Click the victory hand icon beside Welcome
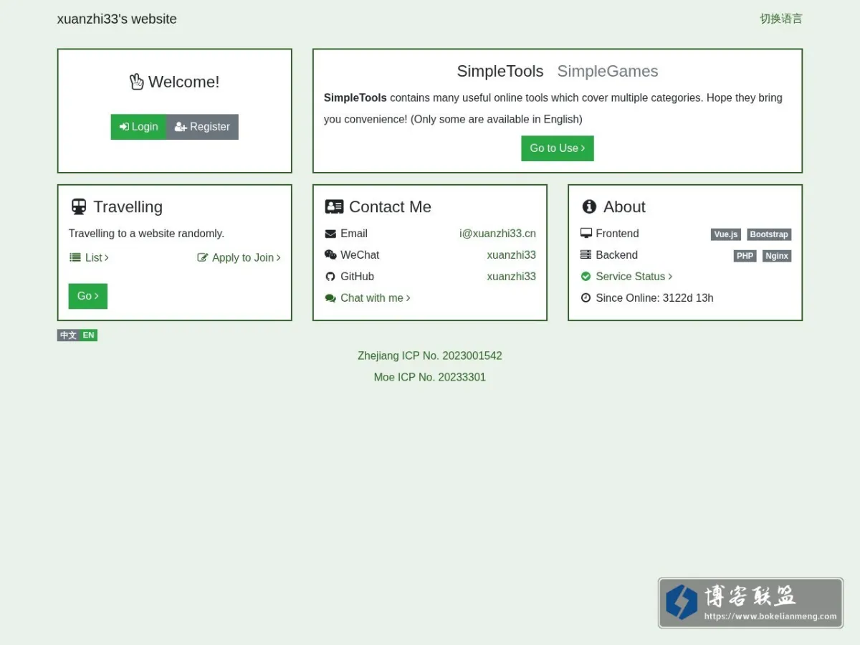This screenshot has height=645, width=860. 137,82
